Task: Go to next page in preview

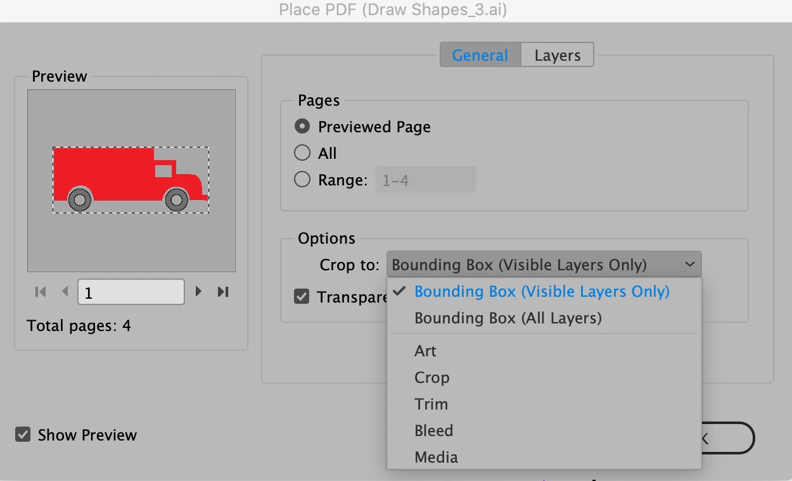Action: [198, 292]
